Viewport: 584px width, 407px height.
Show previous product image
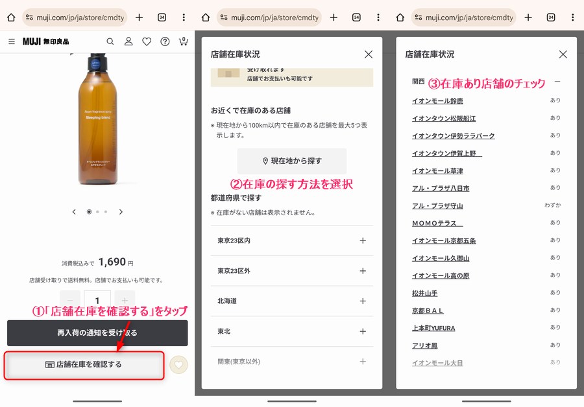(74, 212)
